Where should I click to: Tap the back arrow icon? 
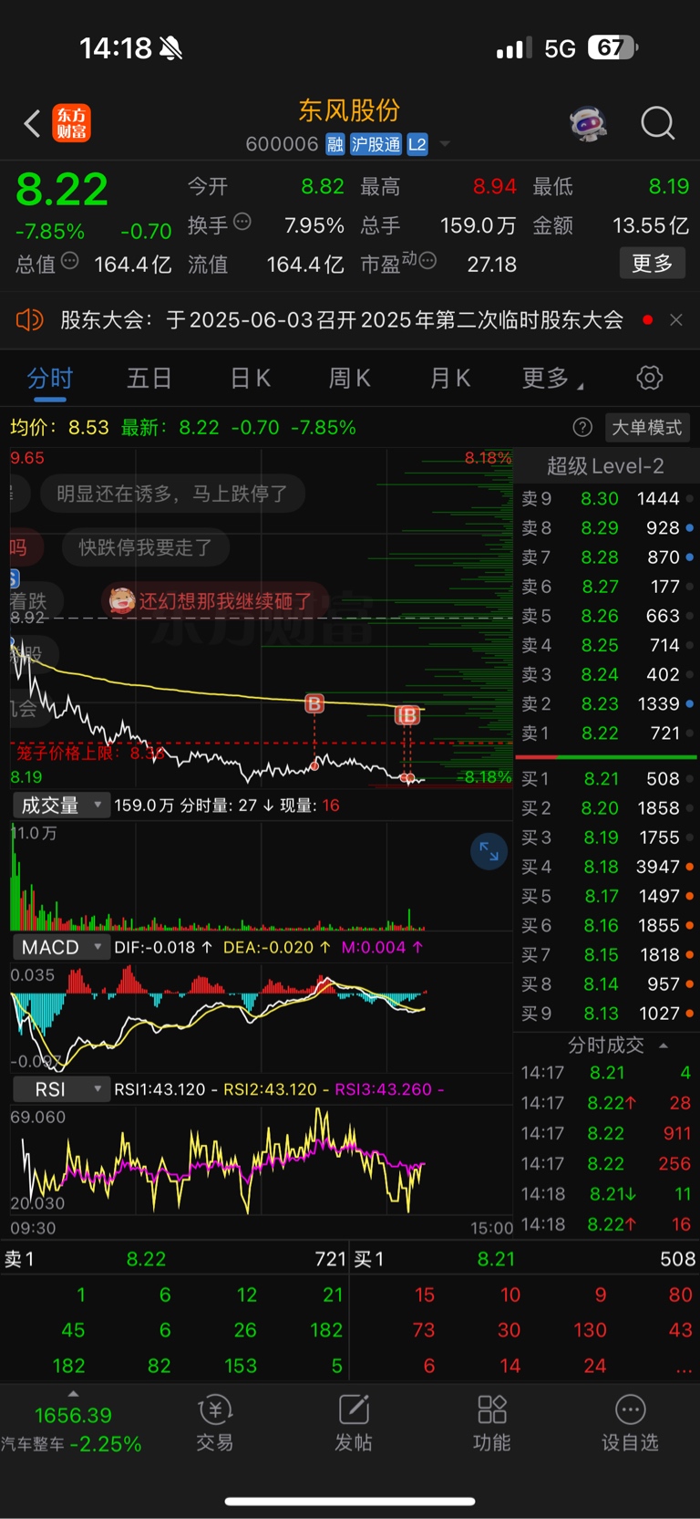(32, 123)
